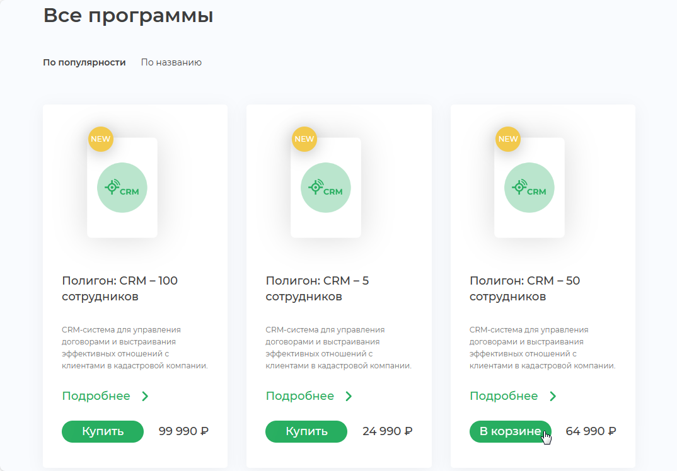Open the Подробнее link on the CRM – 5 card
Viewport: 677px width, 471px height.
299,396
